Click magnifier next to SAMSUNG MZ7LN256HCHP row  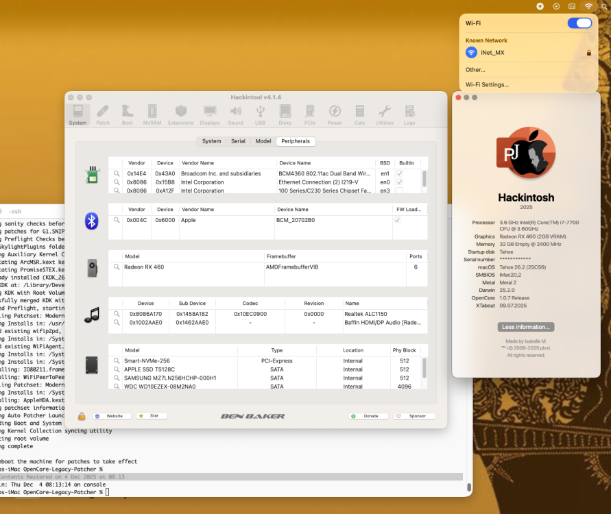pos(117,378)
